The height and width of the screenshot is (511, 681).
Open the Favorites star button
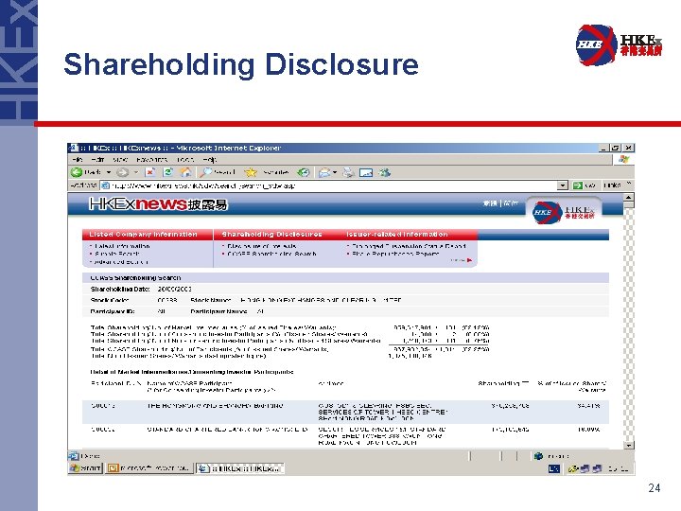[x=266, y=172]
